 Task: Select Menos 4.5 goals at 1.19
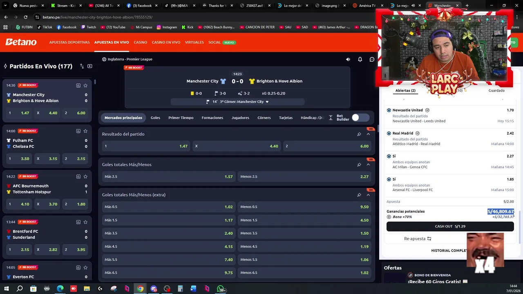click(304, 247)
